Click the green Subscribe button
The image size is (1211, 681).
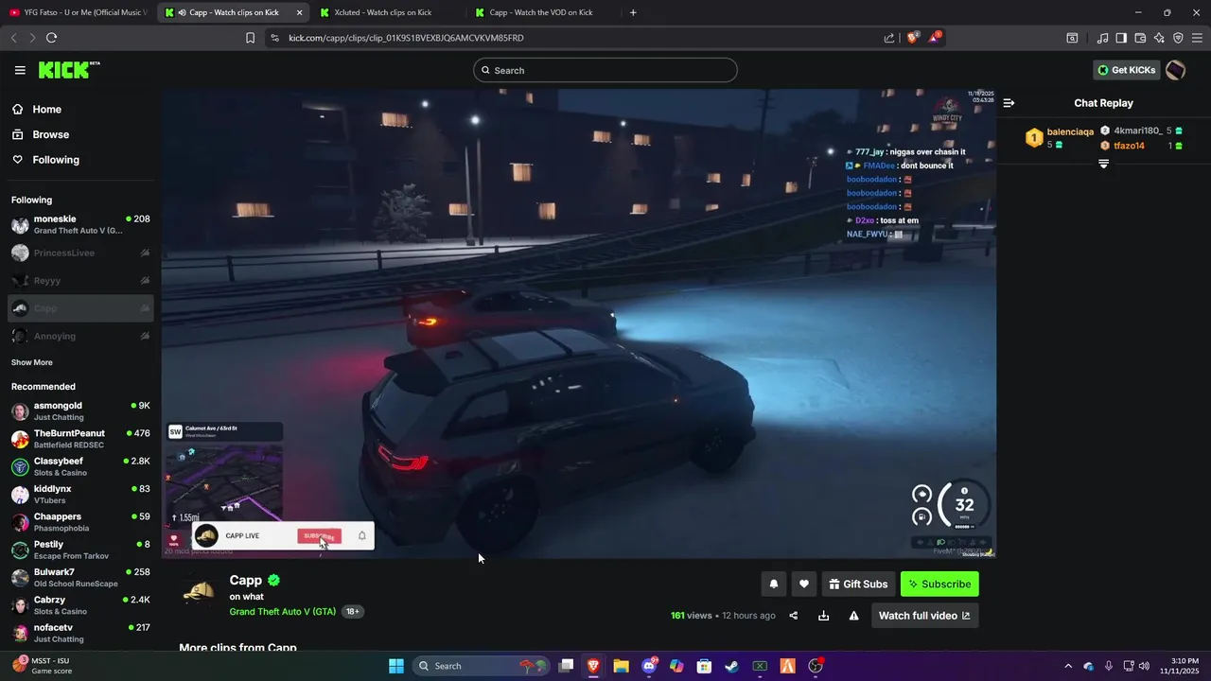coord(939,585)
